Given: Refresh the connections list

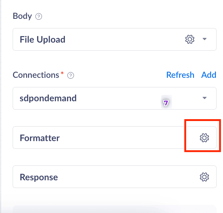Looking at the screenshot, I should point(180,75).
